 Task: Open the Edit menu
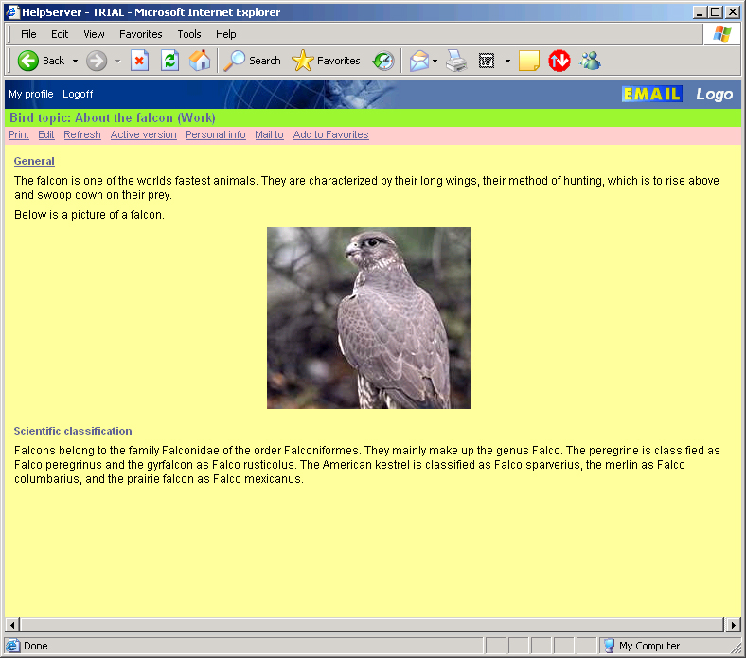tap(60, 34)
